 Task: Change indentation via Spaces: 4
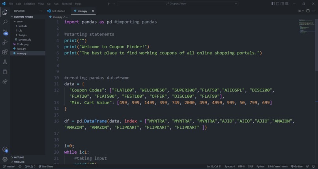pyautogui.click(x=230, y=166)
